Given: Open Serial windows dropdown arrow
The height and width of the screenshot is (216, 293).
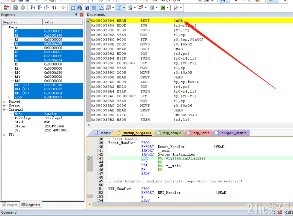Looking at the screenshot, I should (x=135, y=8).
